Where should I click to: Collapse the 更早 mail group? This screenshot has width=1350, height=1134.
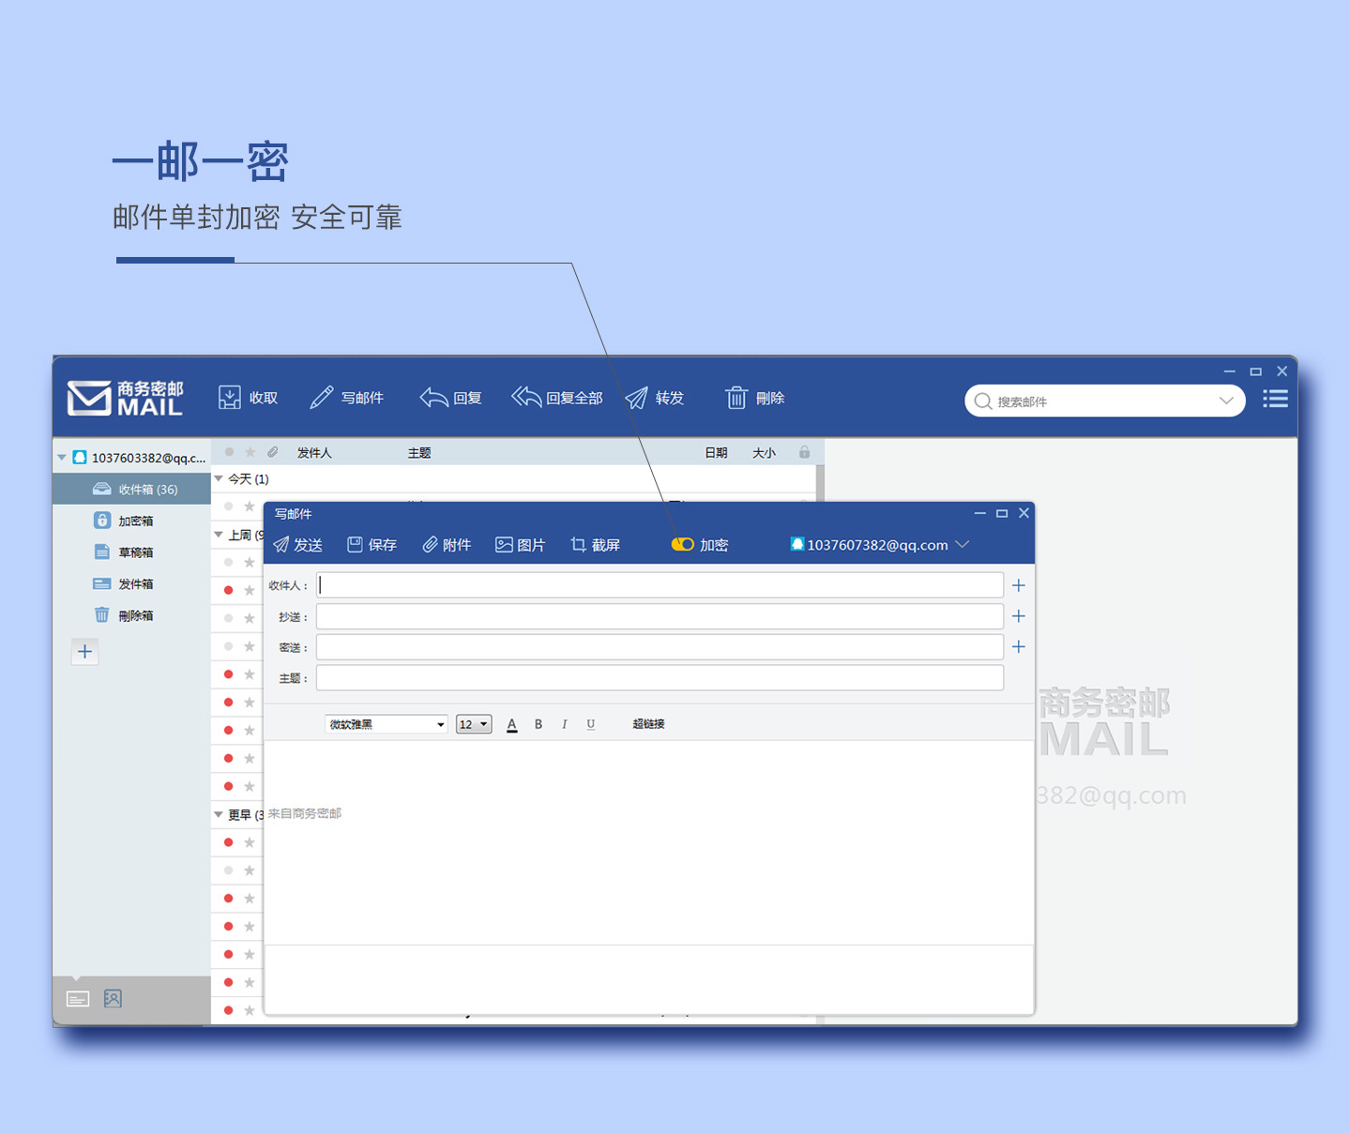point(219,815)
